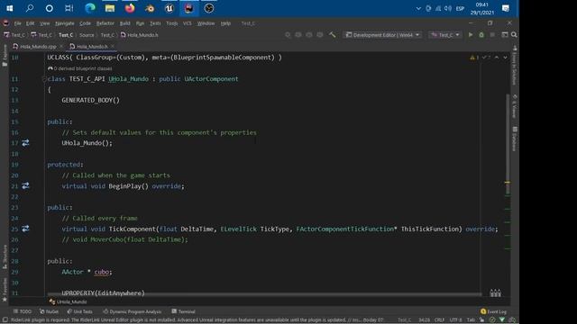Open the Dynamic Program Analysis tool window

click(x=133, y=311)
